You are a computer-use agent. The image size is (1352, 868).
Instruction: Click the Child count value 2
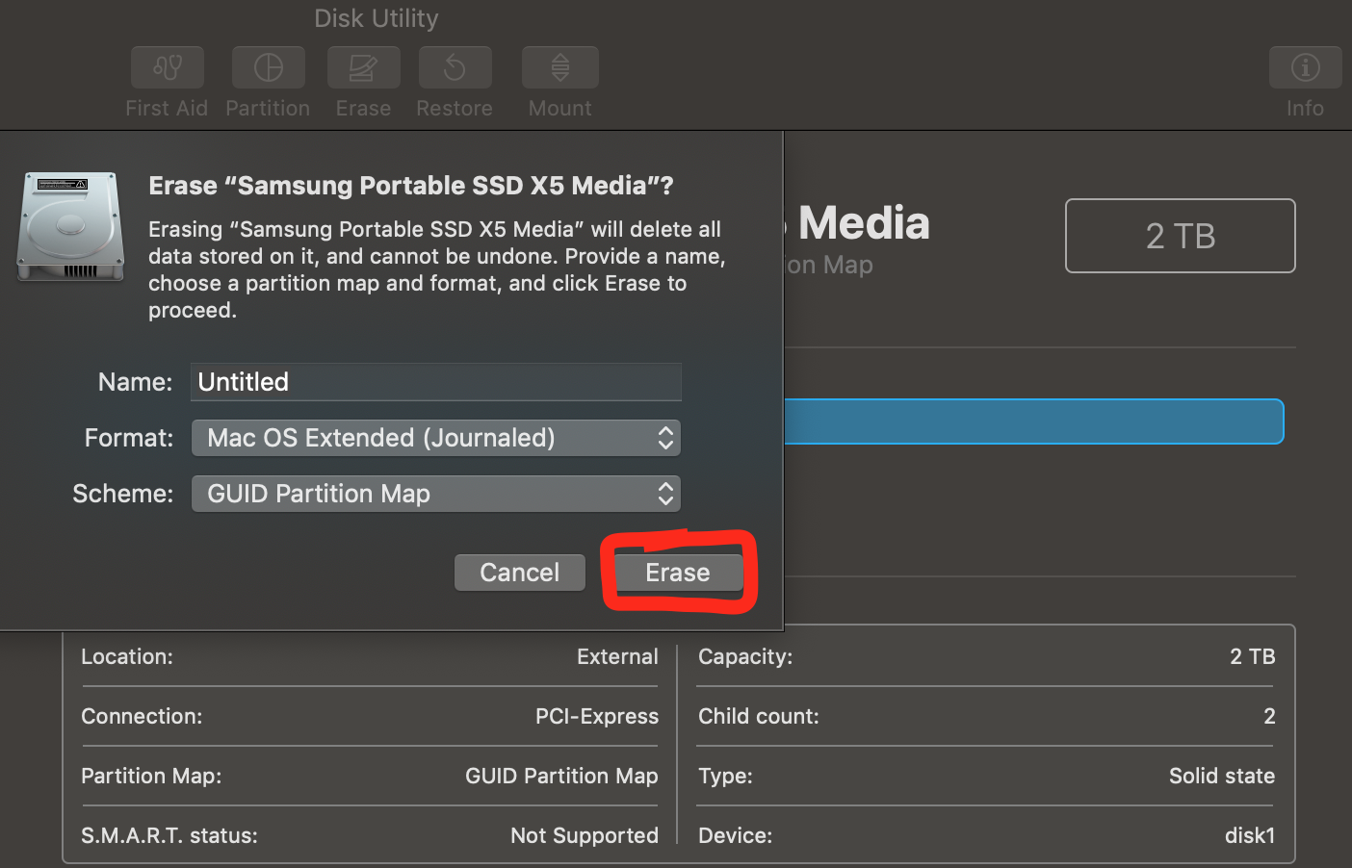tap(1269, 716)
